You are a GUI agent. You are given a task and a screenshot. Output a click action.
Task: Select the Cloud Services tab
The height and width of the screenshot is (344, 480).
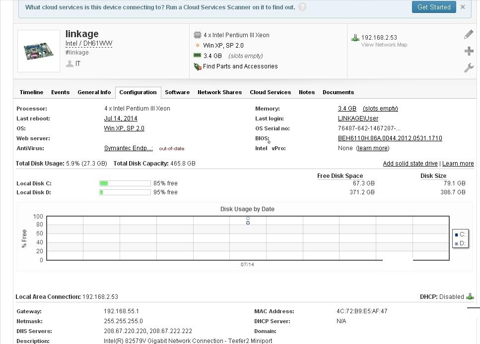point(270,92)
